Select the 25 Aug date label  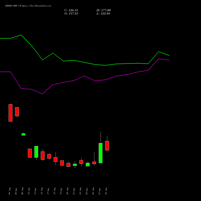87,191
